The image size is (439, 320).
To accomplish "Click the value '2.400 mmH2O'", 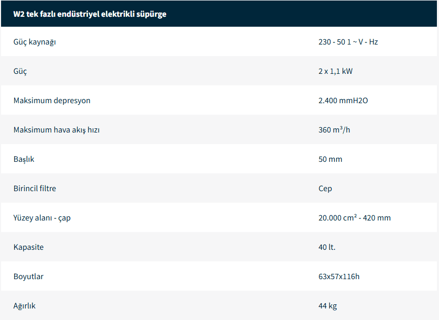I will click(343, 101).
